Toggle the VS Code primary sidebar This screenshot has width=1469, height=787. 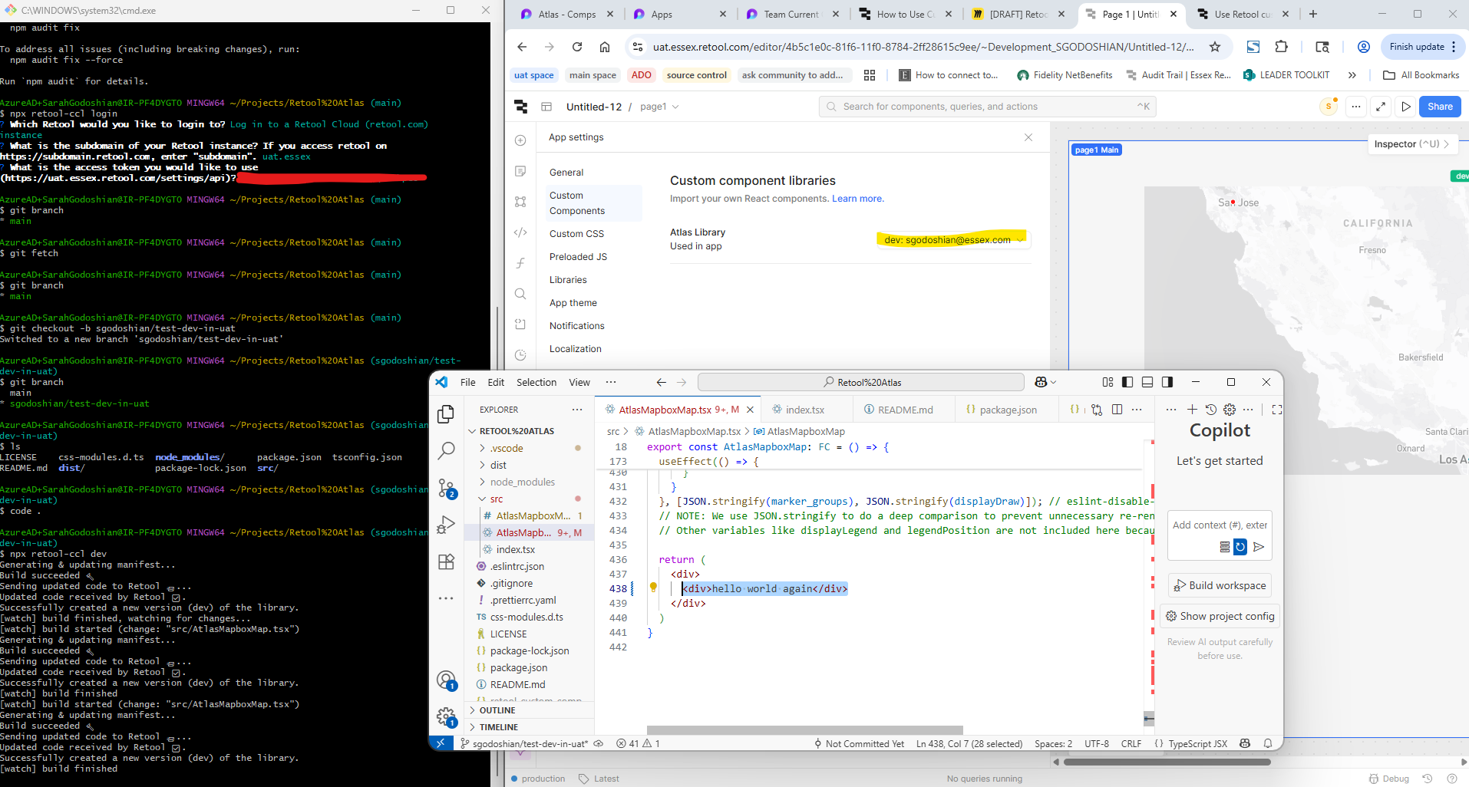(x=1127, y=382)
